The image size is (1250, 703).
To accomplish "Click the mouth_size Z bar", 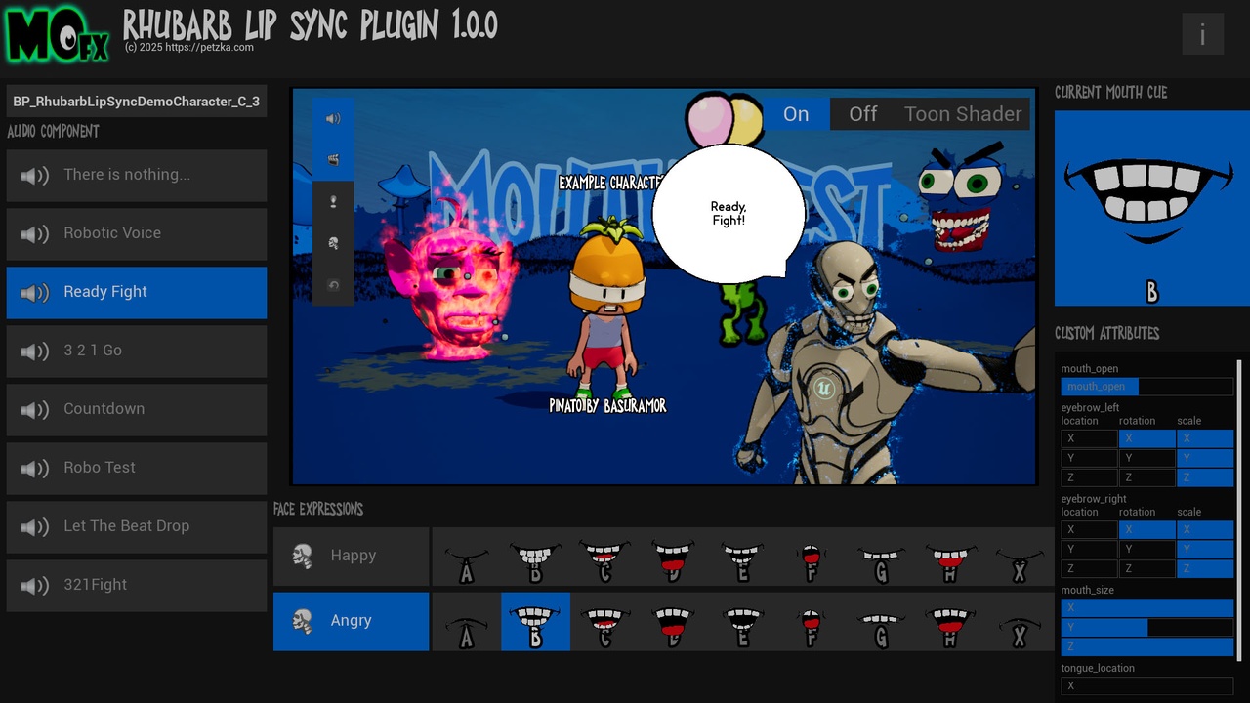I will (x=1147, y=647).
